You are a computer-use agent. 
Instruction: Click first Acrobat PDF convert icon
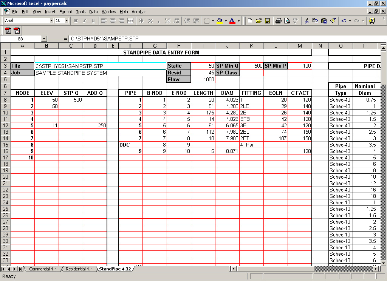point(8,31)
